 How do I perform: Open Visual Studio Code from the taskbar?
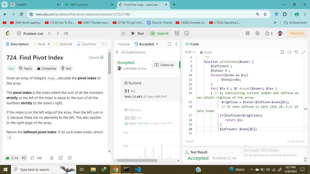(x=138, y=169)
